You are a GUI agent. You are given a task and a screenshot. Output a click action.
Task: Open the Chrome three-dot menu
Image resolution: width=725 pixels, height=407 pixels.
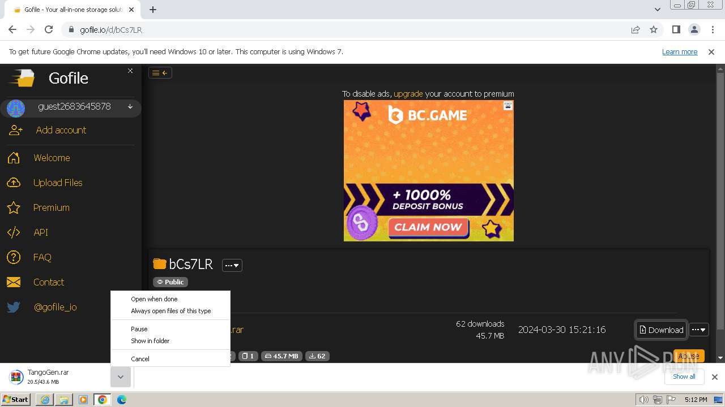tap(713, 29)
